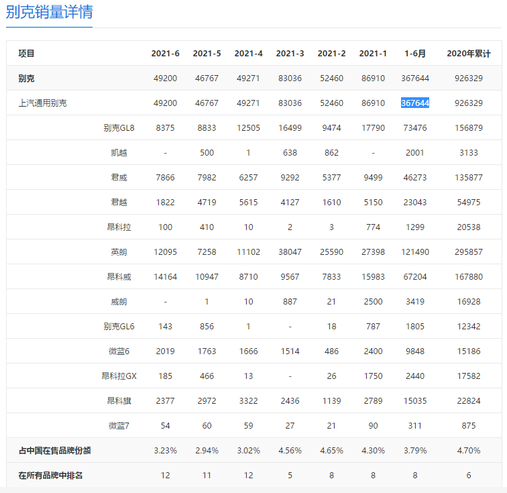This screenshot has height=493, width=507.
Task: Click the 上汽通用别克 row label
Action: coord(42,103)
